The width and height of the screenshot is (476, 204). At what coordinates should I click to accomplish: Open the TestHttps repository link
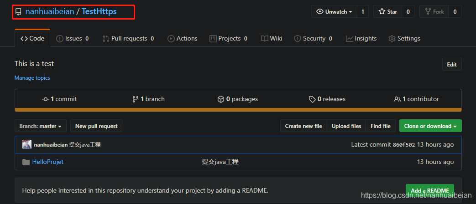click(x=99, y=12)
